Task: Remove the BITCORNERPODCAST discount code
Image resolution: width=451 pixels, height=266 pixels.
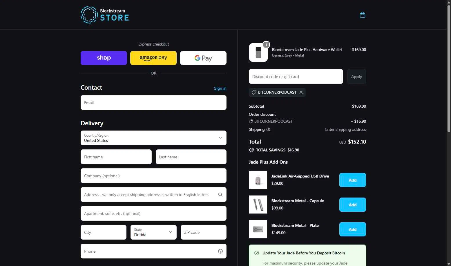Action: [x=301, y=92]
